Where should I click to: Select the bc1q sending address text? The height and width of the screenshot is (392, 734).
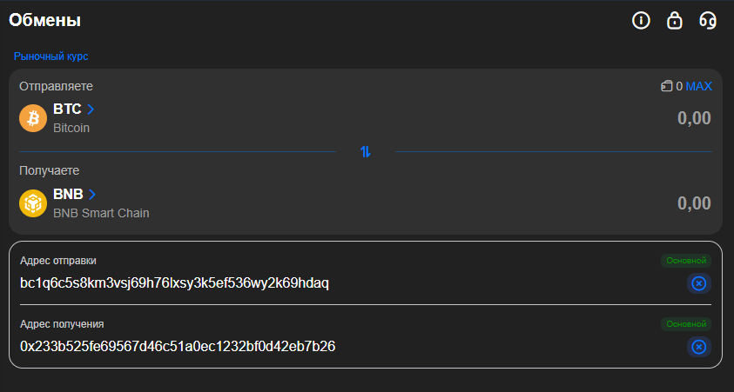[x=174, y=283]
